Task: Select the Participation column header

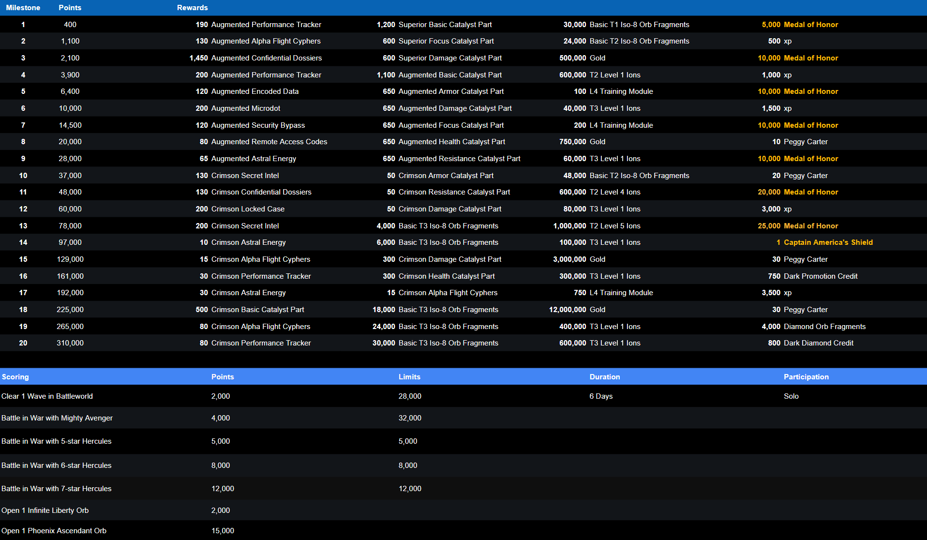Action: (806, 377)
